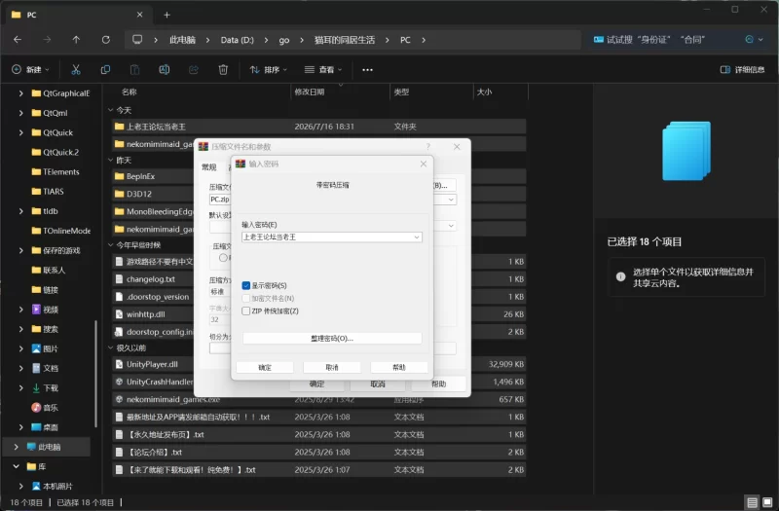The height and width of the screenshot is (511, 779).
Task: Click the sidebar vertical scrollbar
Action: click(95, 374)
